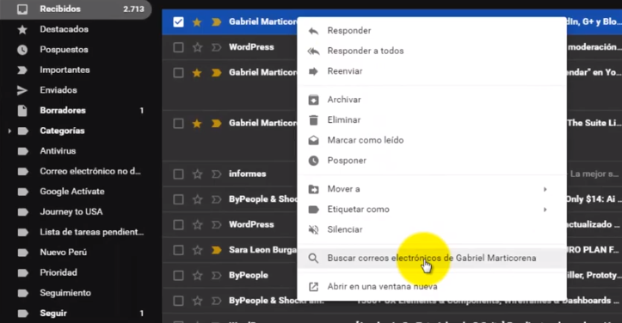
Task: Click the Silenciar muted speaker icon
Action: (313, 229)
